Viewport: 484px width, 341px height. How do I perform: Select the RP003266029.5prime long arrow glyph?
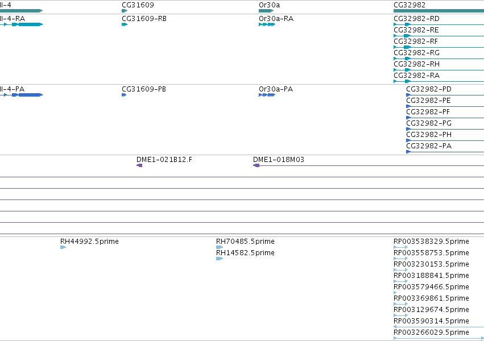click(x=439, y=339)
